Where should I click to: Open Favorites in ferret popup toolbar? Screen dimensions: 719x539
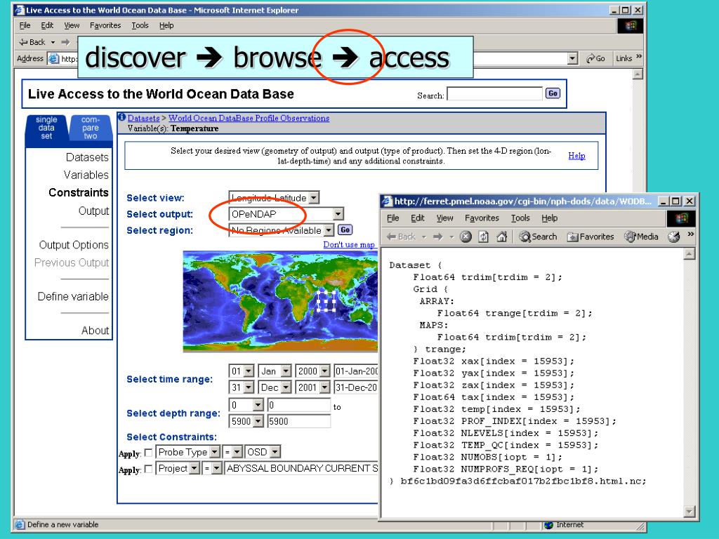[x=591, y=237]
